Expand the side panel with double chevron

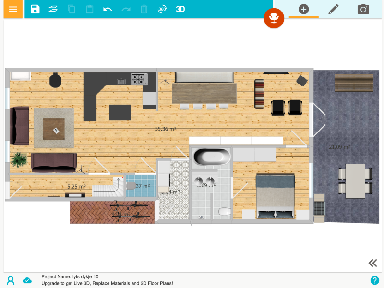pyautogui.click(x=373, y=263)
